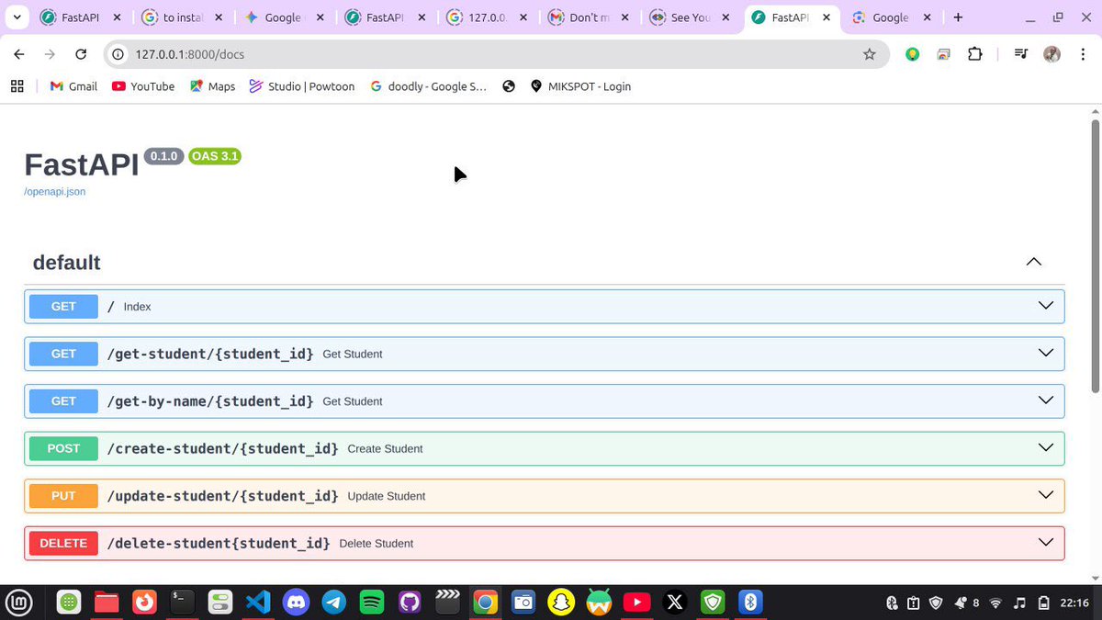Open the X app in taskbar

(675, 603)
